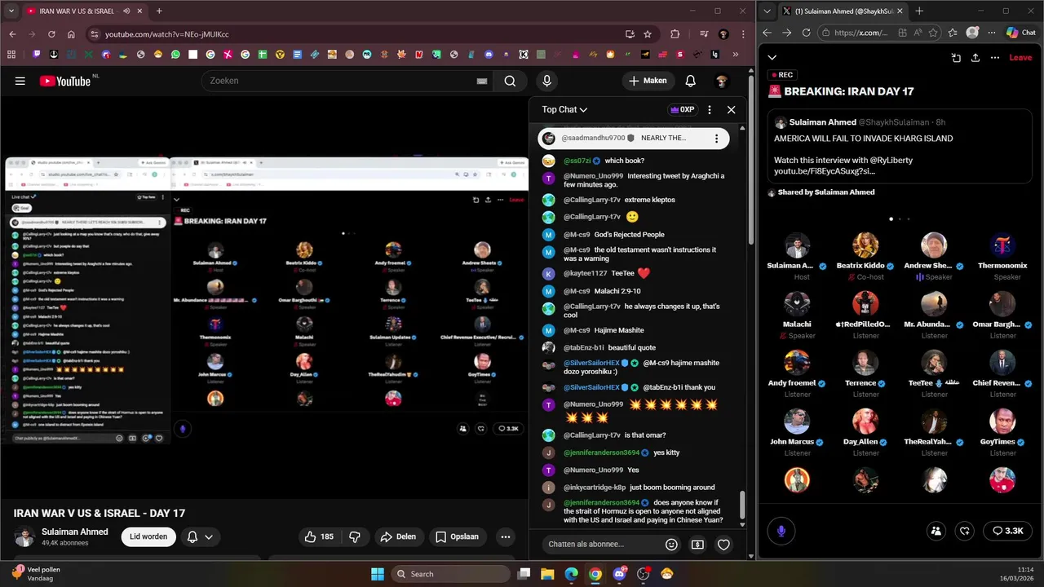1044x587 pixels.
Task: Pop out the X Space dock icon
Action: click(956, 58)
